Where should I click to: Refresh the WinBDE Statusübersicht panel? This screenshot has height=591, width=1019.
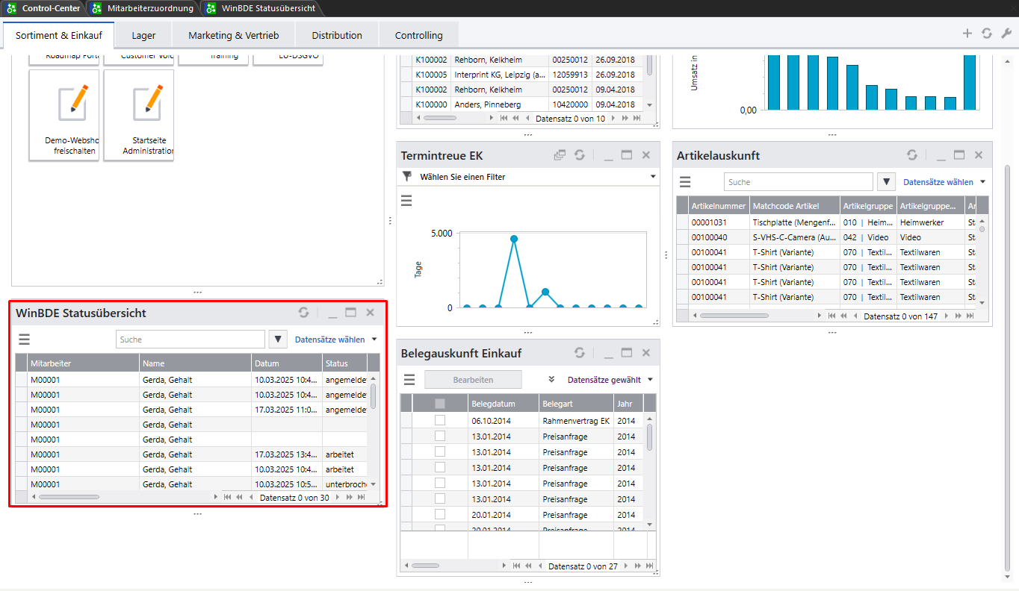pos(303,313)
